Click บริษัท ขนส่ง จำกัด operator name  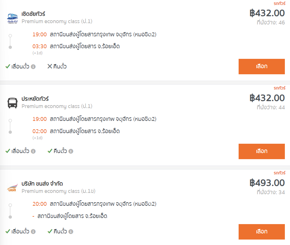(x=42, y=184)
